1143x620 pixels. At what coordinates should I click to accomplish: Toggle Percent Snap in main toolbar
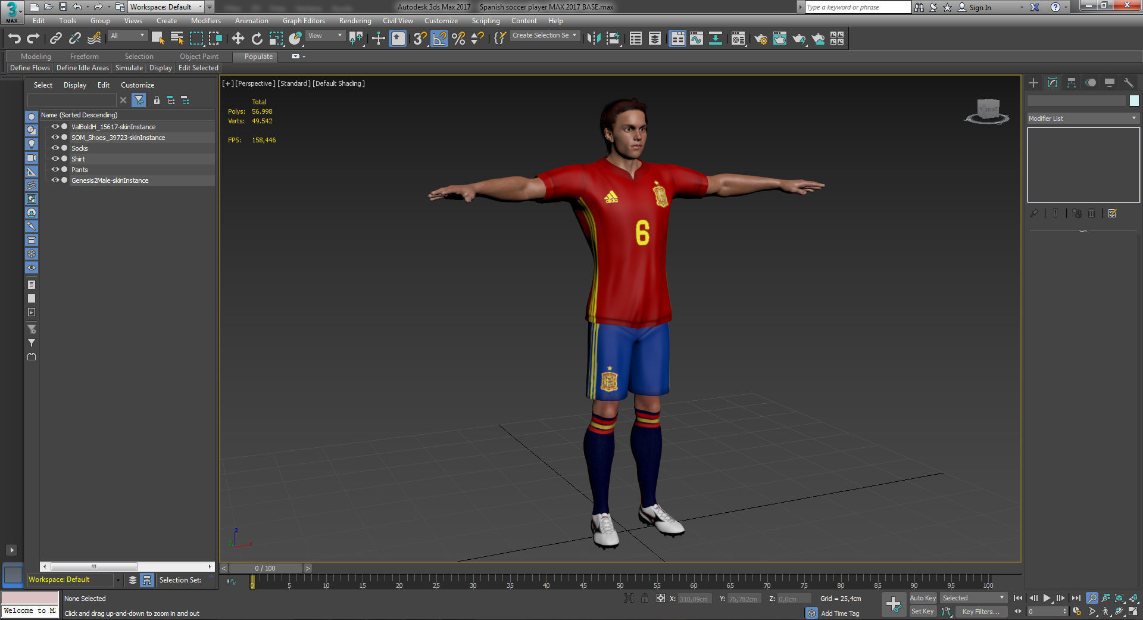click(458, 39)
